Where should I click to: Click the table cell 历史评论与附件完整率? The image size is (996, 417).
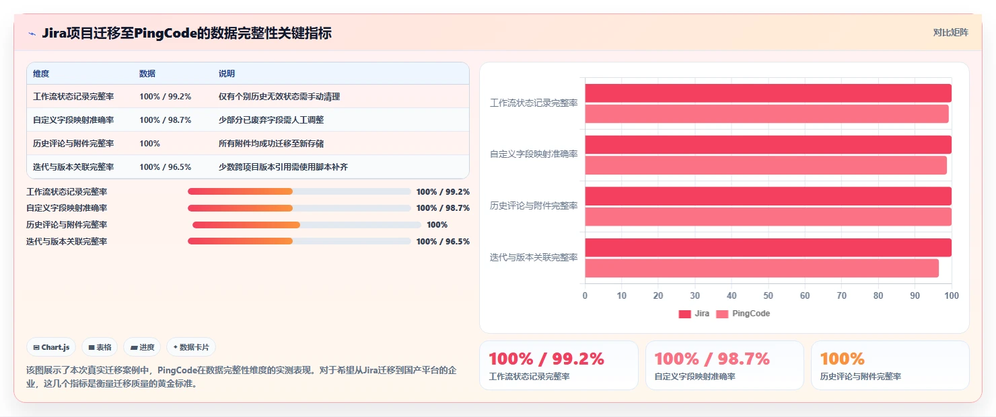[73, 144]
